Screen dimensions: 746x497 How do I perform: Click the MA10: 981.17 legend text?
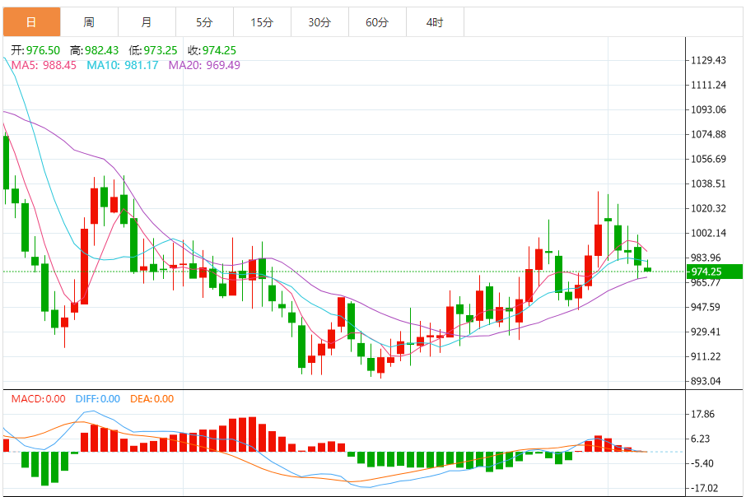pos(122,65)
